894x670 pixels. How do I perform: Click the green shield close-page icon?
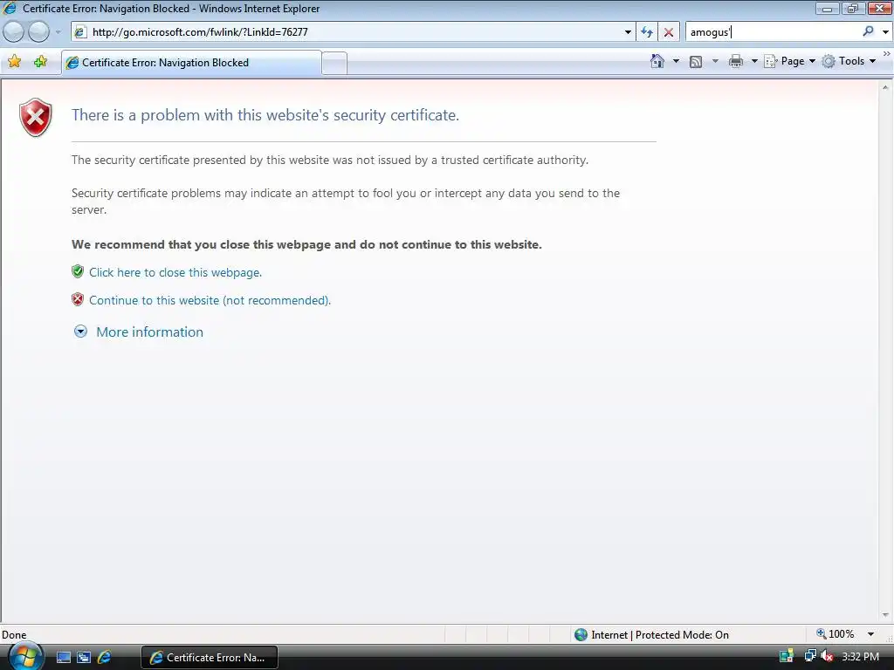point(78,271)
